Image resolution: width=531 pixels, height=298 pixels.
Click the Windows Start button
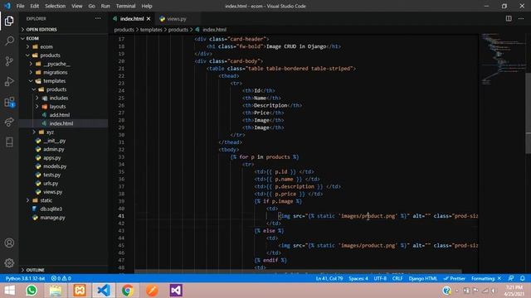click(x=9, y=291)
